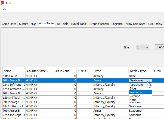Switch to the Game Data tab

coord(9,24)
